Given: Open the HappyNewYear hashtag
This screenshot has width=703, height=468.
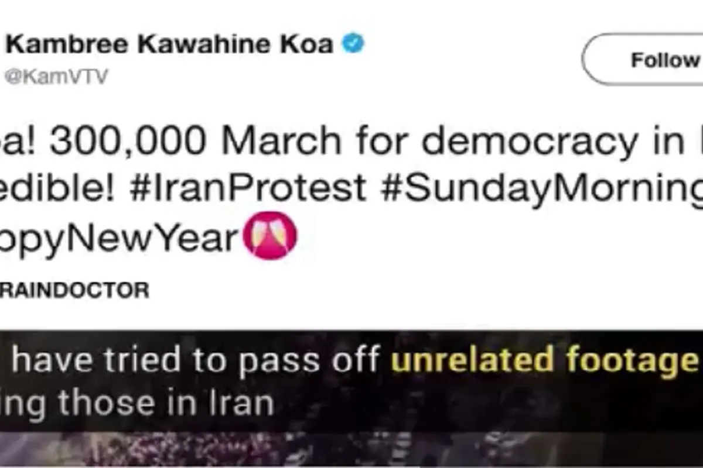Looking at the screenshot, I should [120, 239].
